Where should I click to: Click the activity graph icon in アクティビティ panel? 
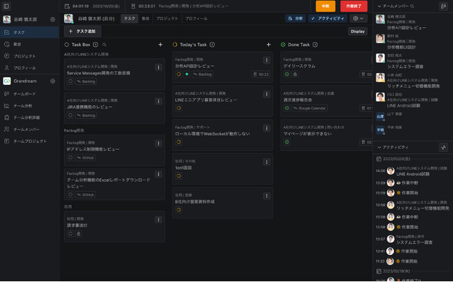(x=444, y=148)
